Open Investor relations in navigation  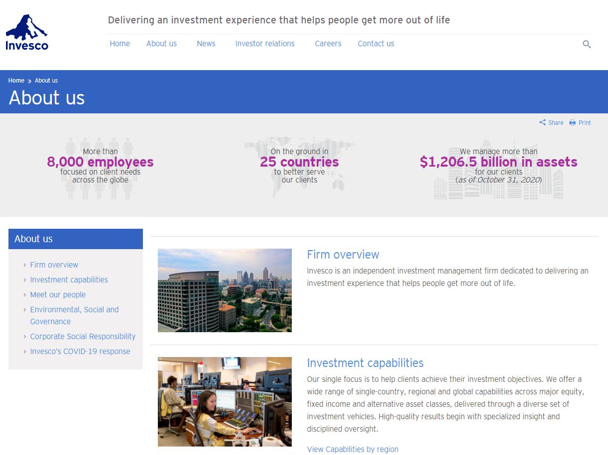tap(265, 44)
